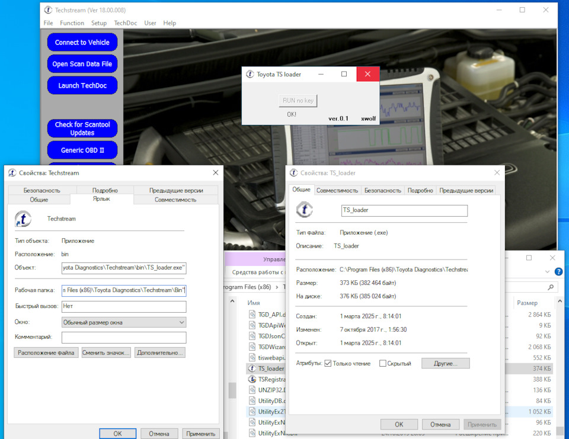569x439 pixels.
Task: Select the TGDApiW file icon in Explorer
Action: (252, 325)
